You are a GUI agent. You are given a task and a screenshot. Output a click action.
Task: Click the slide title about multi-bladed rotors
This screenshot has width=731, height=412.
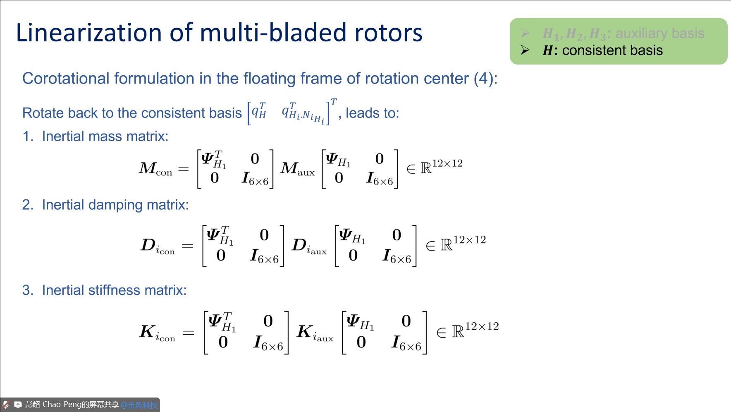219,33
